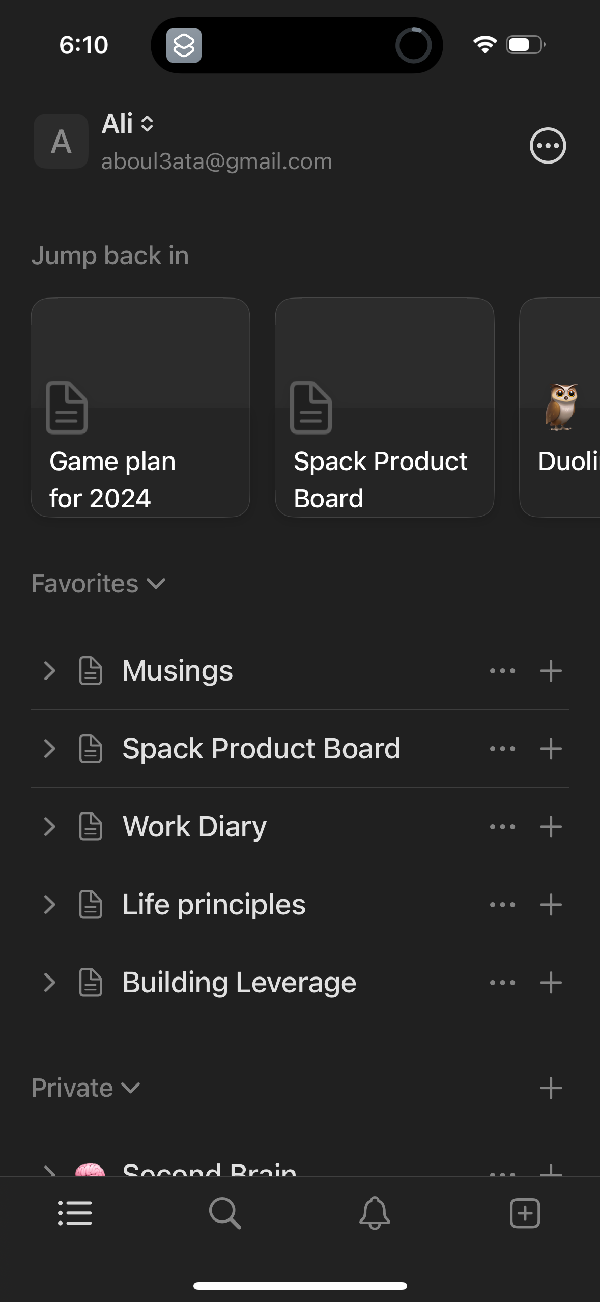The width and height of the screenshot is (600, 1302).
Task: Expand the Musings page tree
Action: coord(49,670)
